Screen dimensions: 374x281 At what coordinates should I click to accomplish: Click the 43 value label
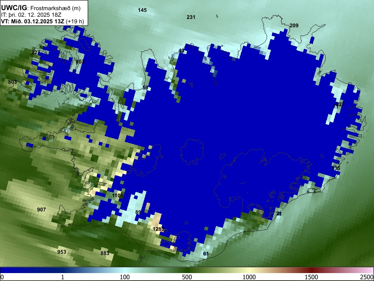[181, 51]
